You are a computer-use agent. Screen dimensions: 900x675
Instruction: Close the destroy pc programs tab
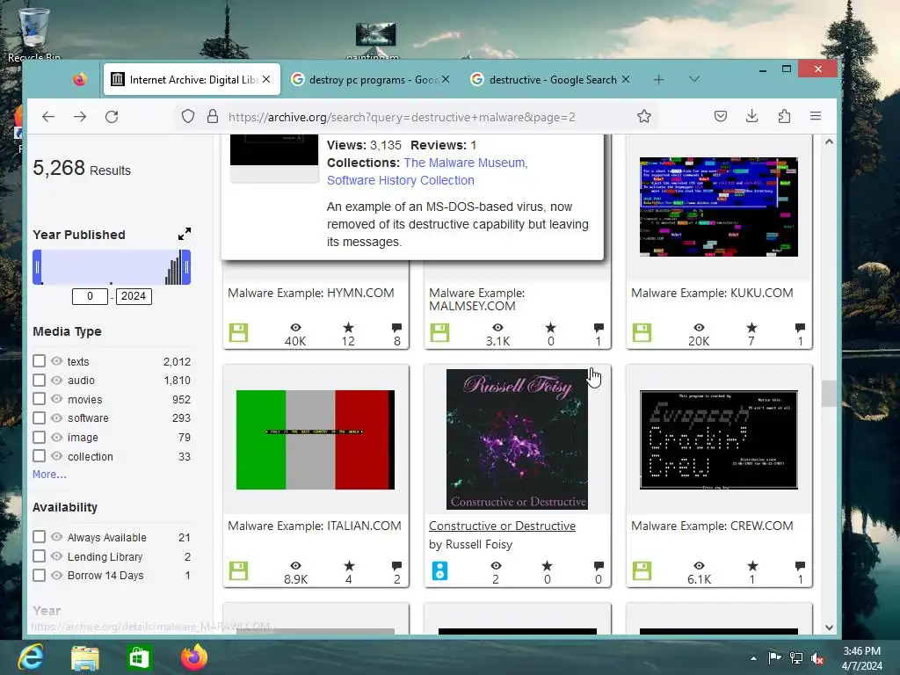point(446,80)
